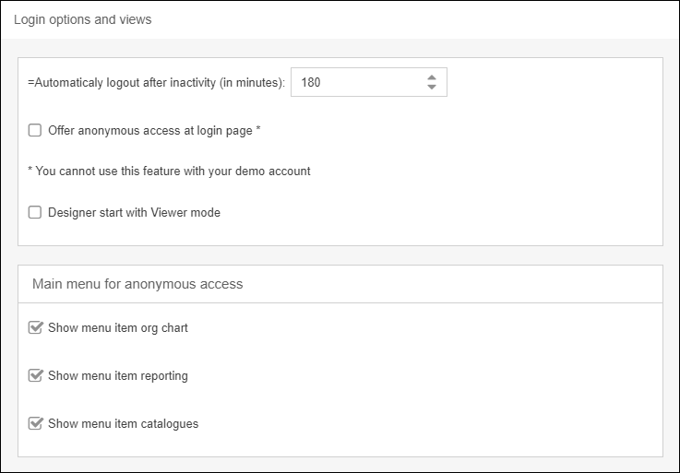Screen dimensions: 680x473
Task: Increase the inactivity logout minutes with up arrow
Action: [x=431, y=77]
